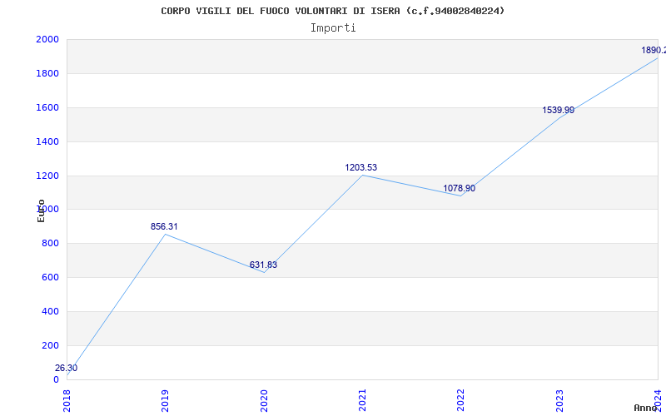This screenshot has width=666, height=416.
Task: Select the 631.83 data point label
Action: click(263, 265)
